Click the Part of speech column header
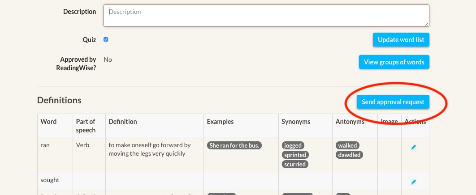Viewport: 476px width, 195px height. [x=86, y=126]
